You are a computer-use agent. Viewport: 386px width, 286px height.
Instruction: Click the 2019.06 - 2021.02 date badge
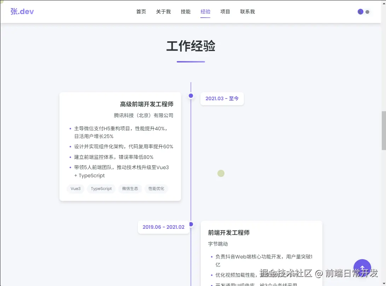point(163,227)
